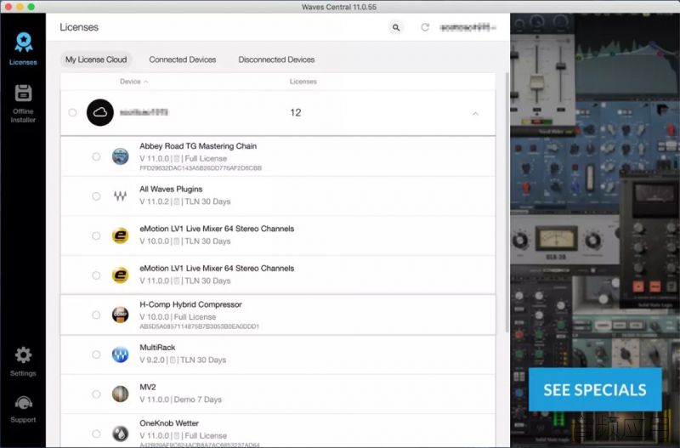Click the license count 12
The image size is (680, 448).
tap(295, 113)
